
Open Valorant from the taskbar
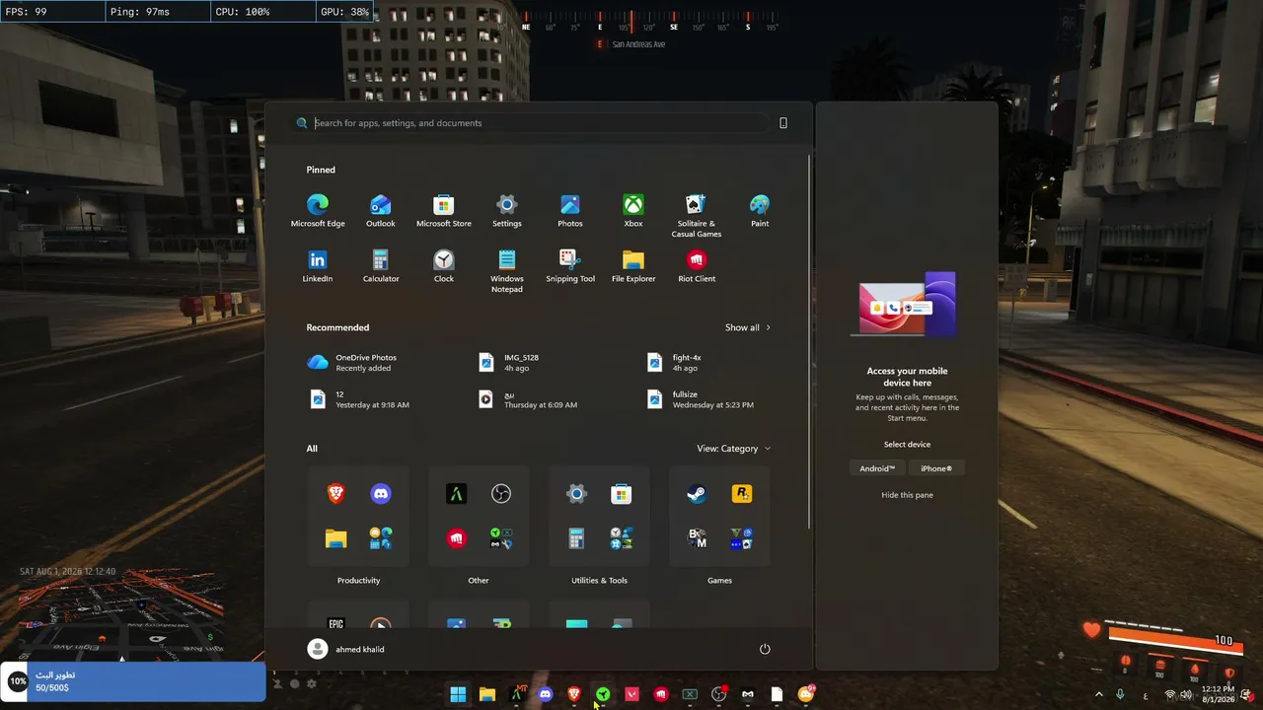click(631, 694)
